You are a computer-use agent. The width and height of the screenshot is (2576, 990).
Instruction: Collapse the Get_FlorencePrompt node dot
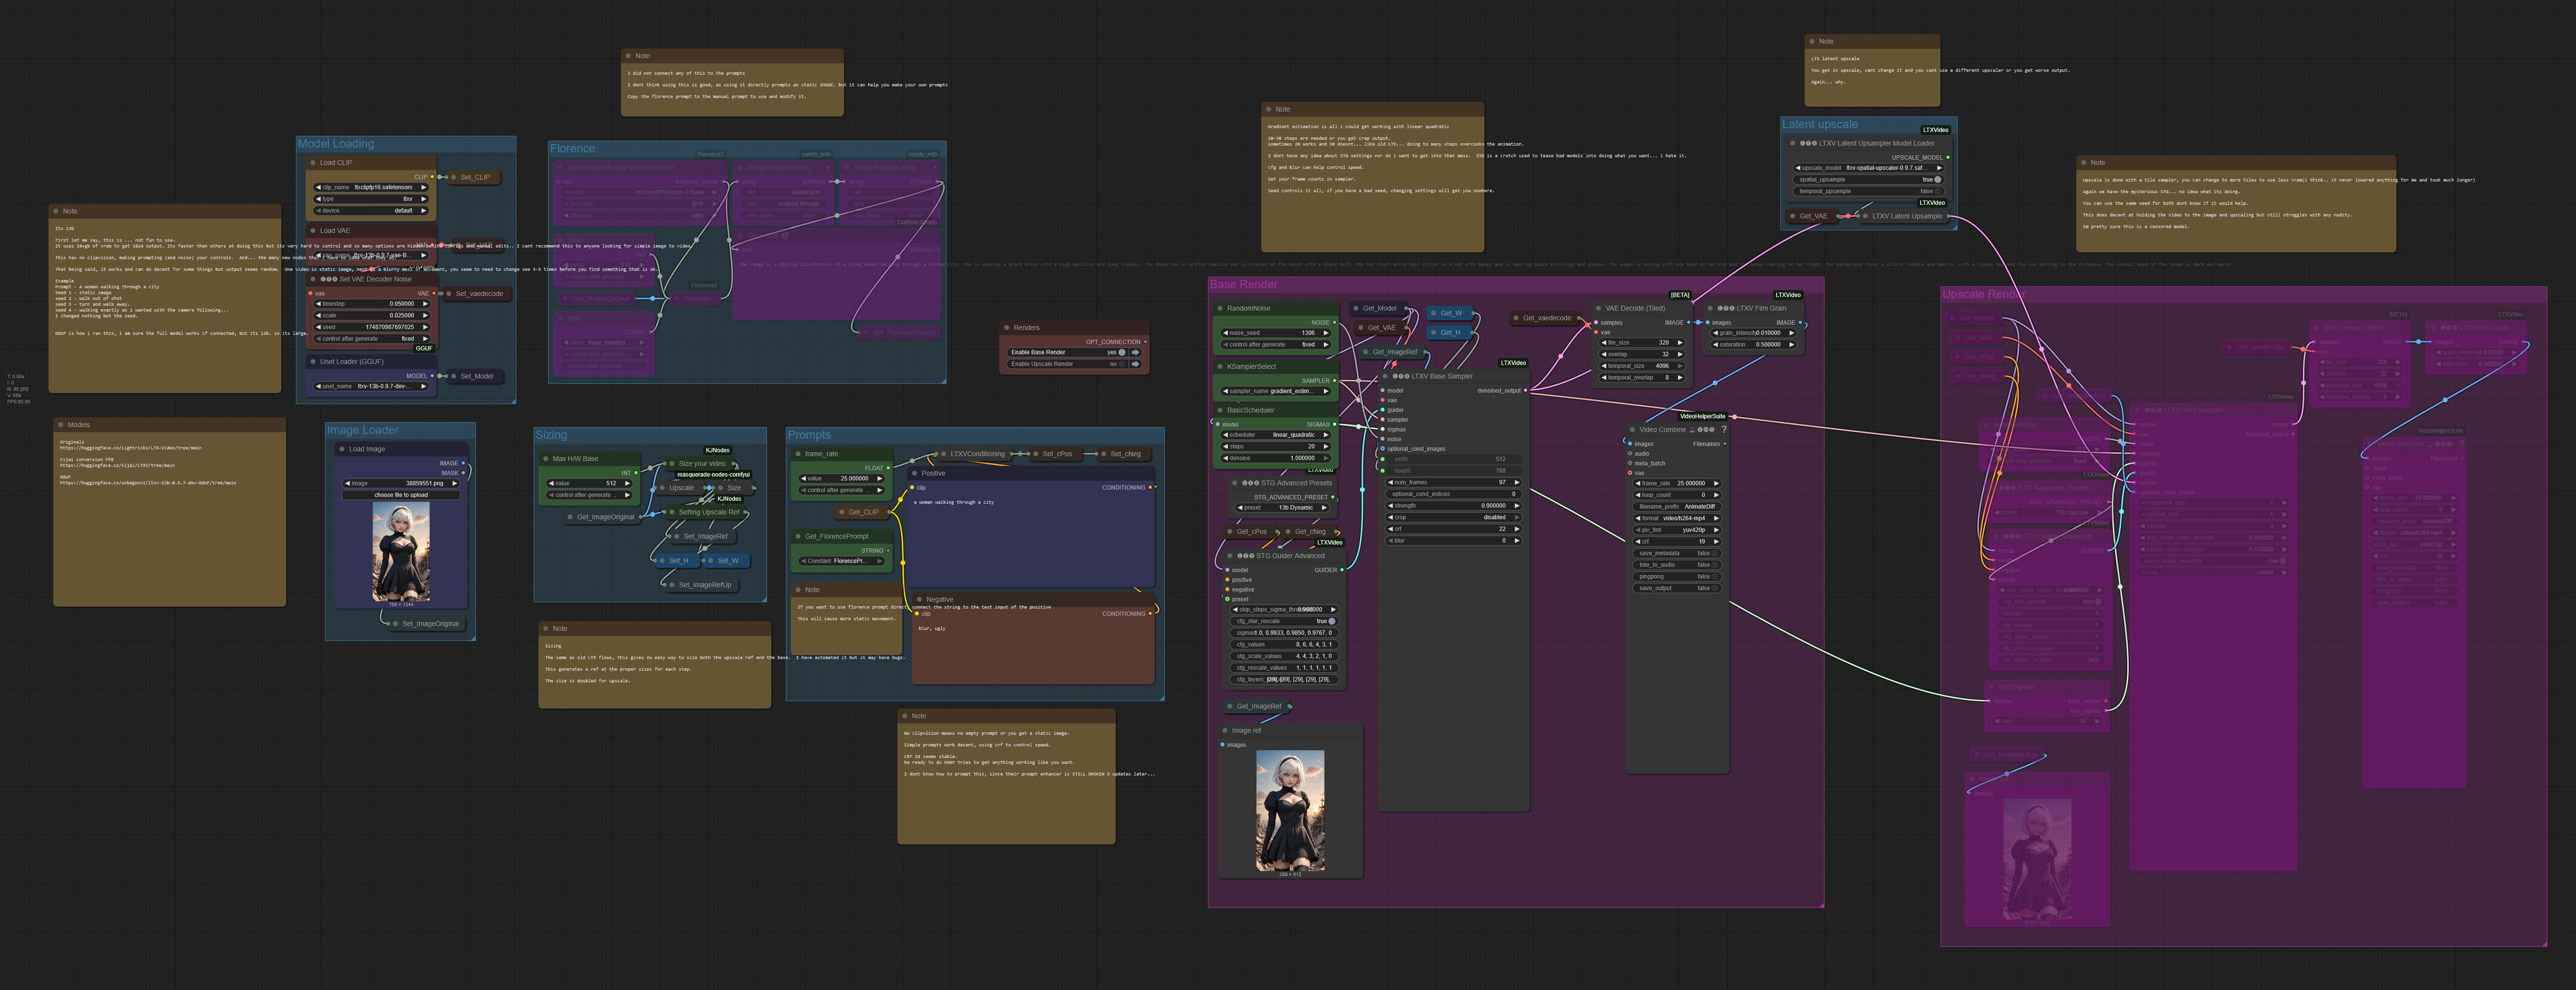tap(798, 536)
